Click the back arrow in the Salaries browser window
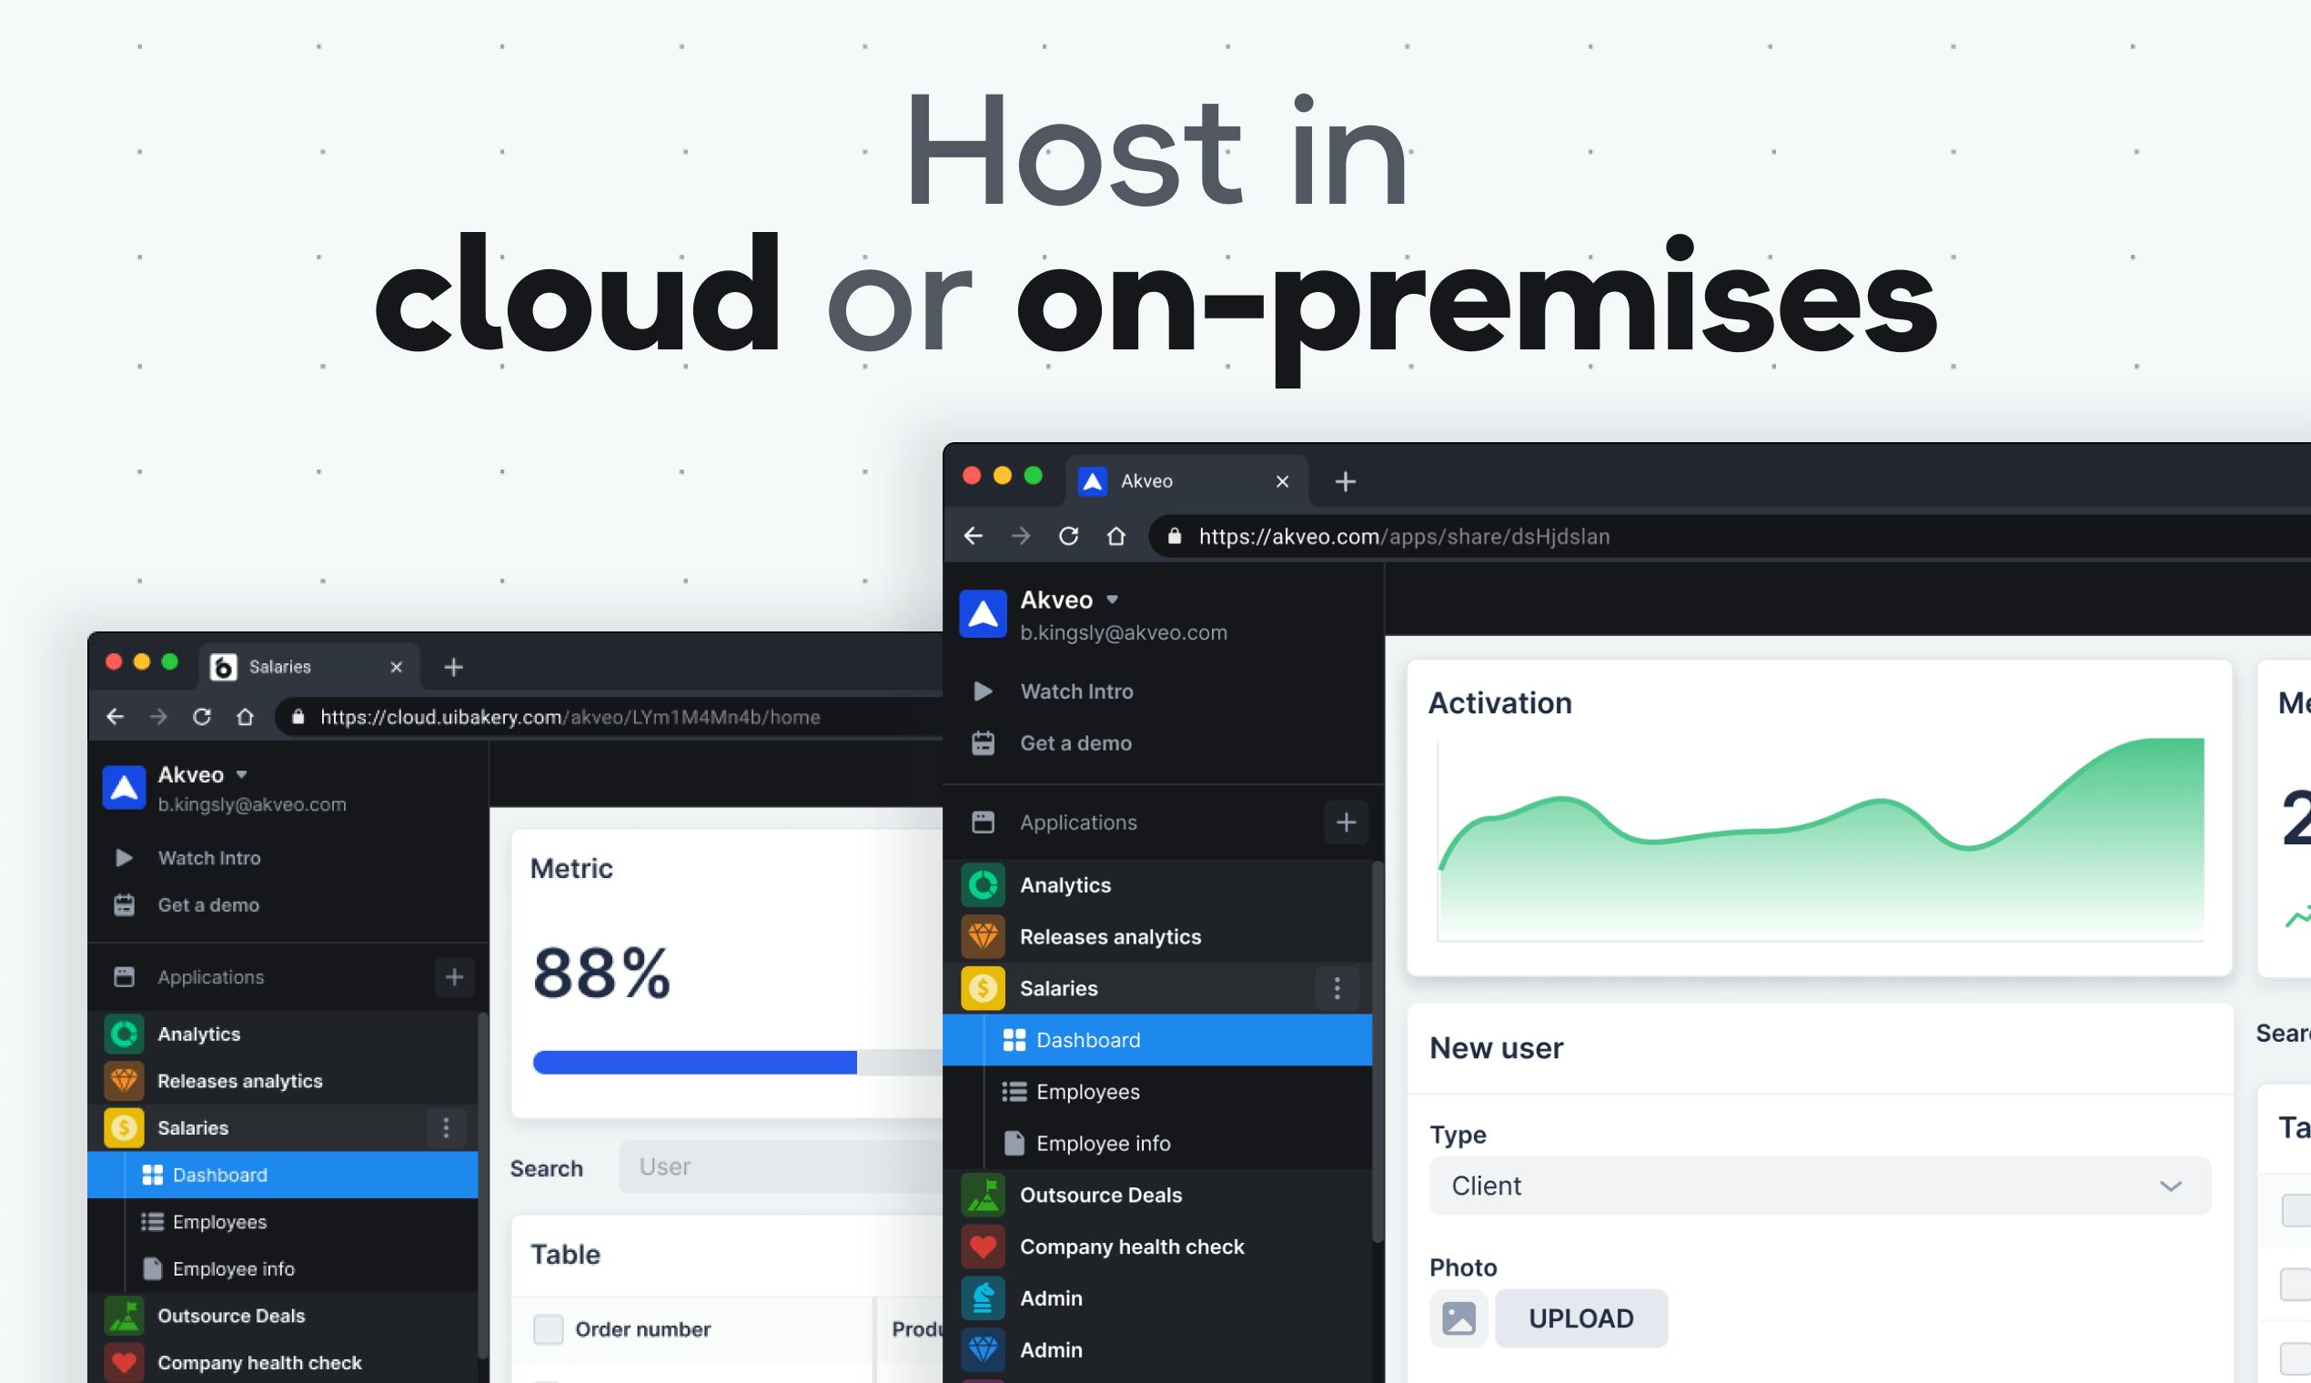The height and width of the screenshot is (1383, 2311). 116,717
